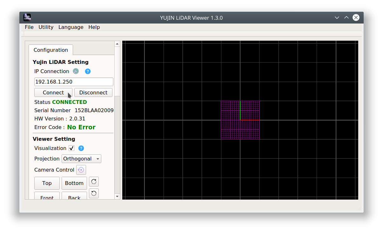Switch camera to Front view
383x232 pixels.
47,196
